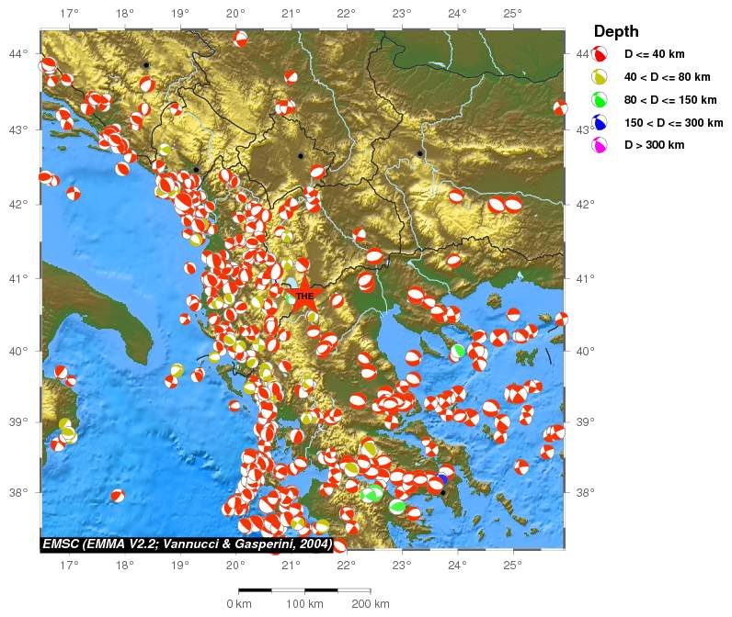732x617 pixels.
Task: Click the legend label D > 300 km
Action: (x=655, y=145)
